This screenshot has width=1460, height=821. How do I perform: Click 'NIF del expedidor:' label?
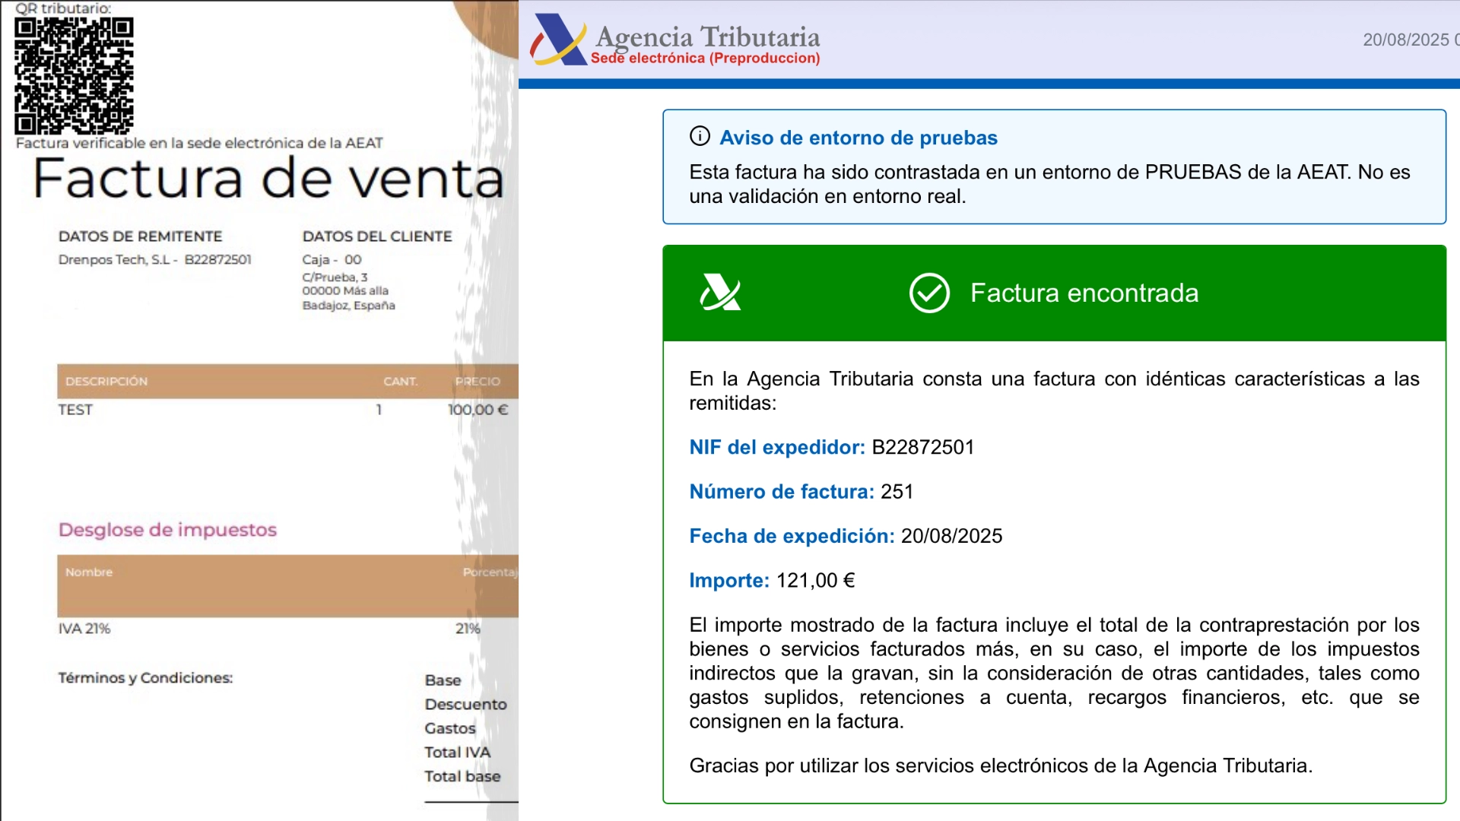777,447
